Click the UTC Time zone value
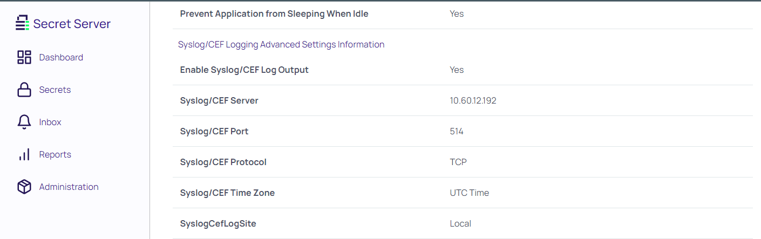Viewport: 761px width, 239px height. [469, 193]
